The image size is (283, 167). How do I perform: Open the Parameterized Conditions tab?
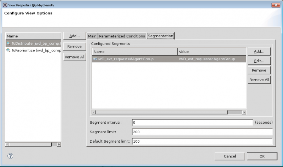122,36
